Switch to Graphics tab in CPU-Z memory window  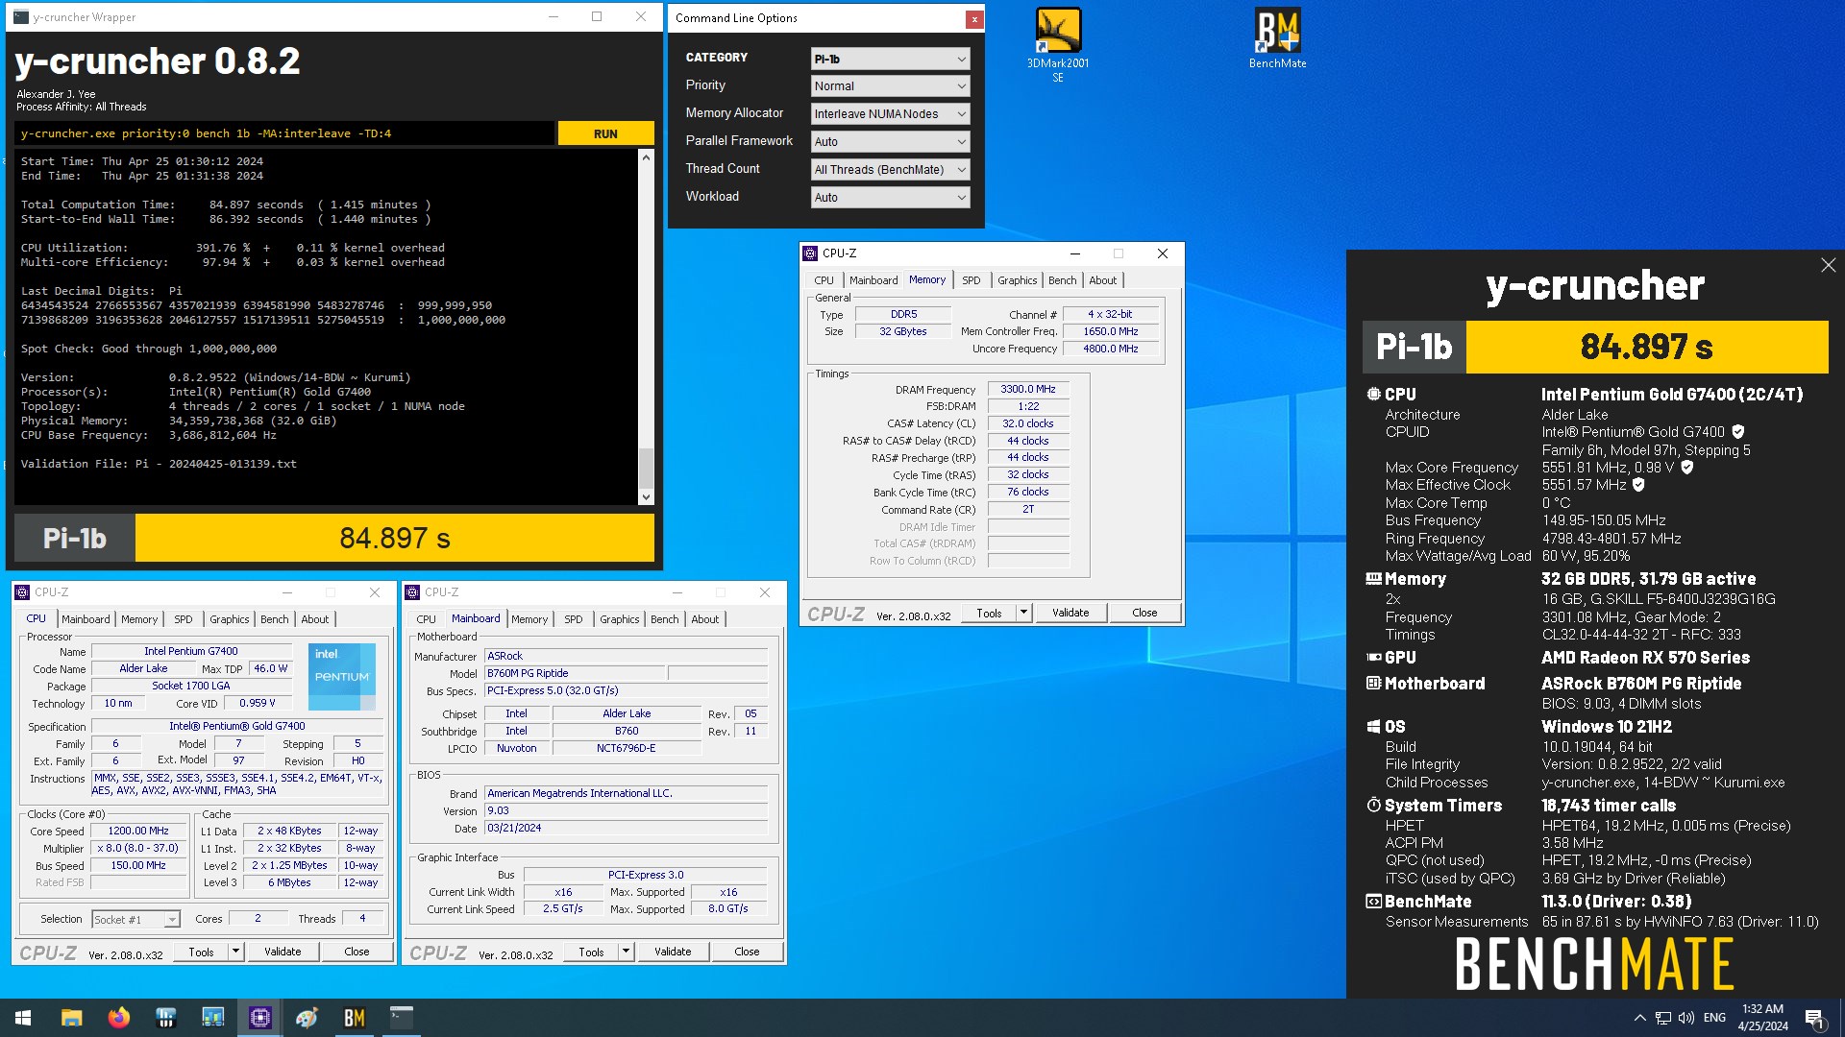(1017, 280)
